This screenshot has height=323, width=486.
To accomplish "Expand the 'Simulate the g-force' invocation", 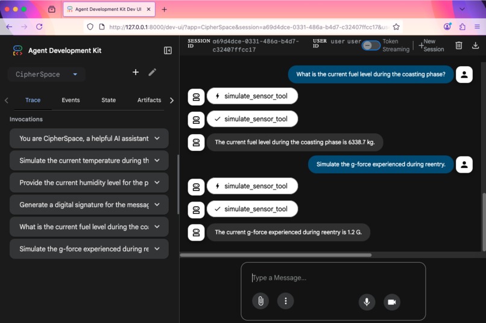I will [89, 249].
